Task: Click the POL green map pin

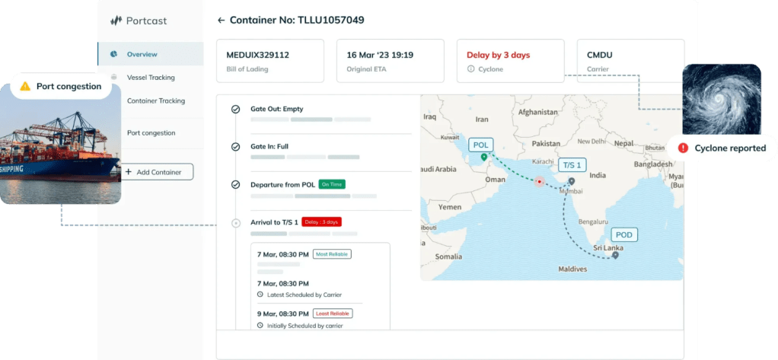Action: point(483,157)
